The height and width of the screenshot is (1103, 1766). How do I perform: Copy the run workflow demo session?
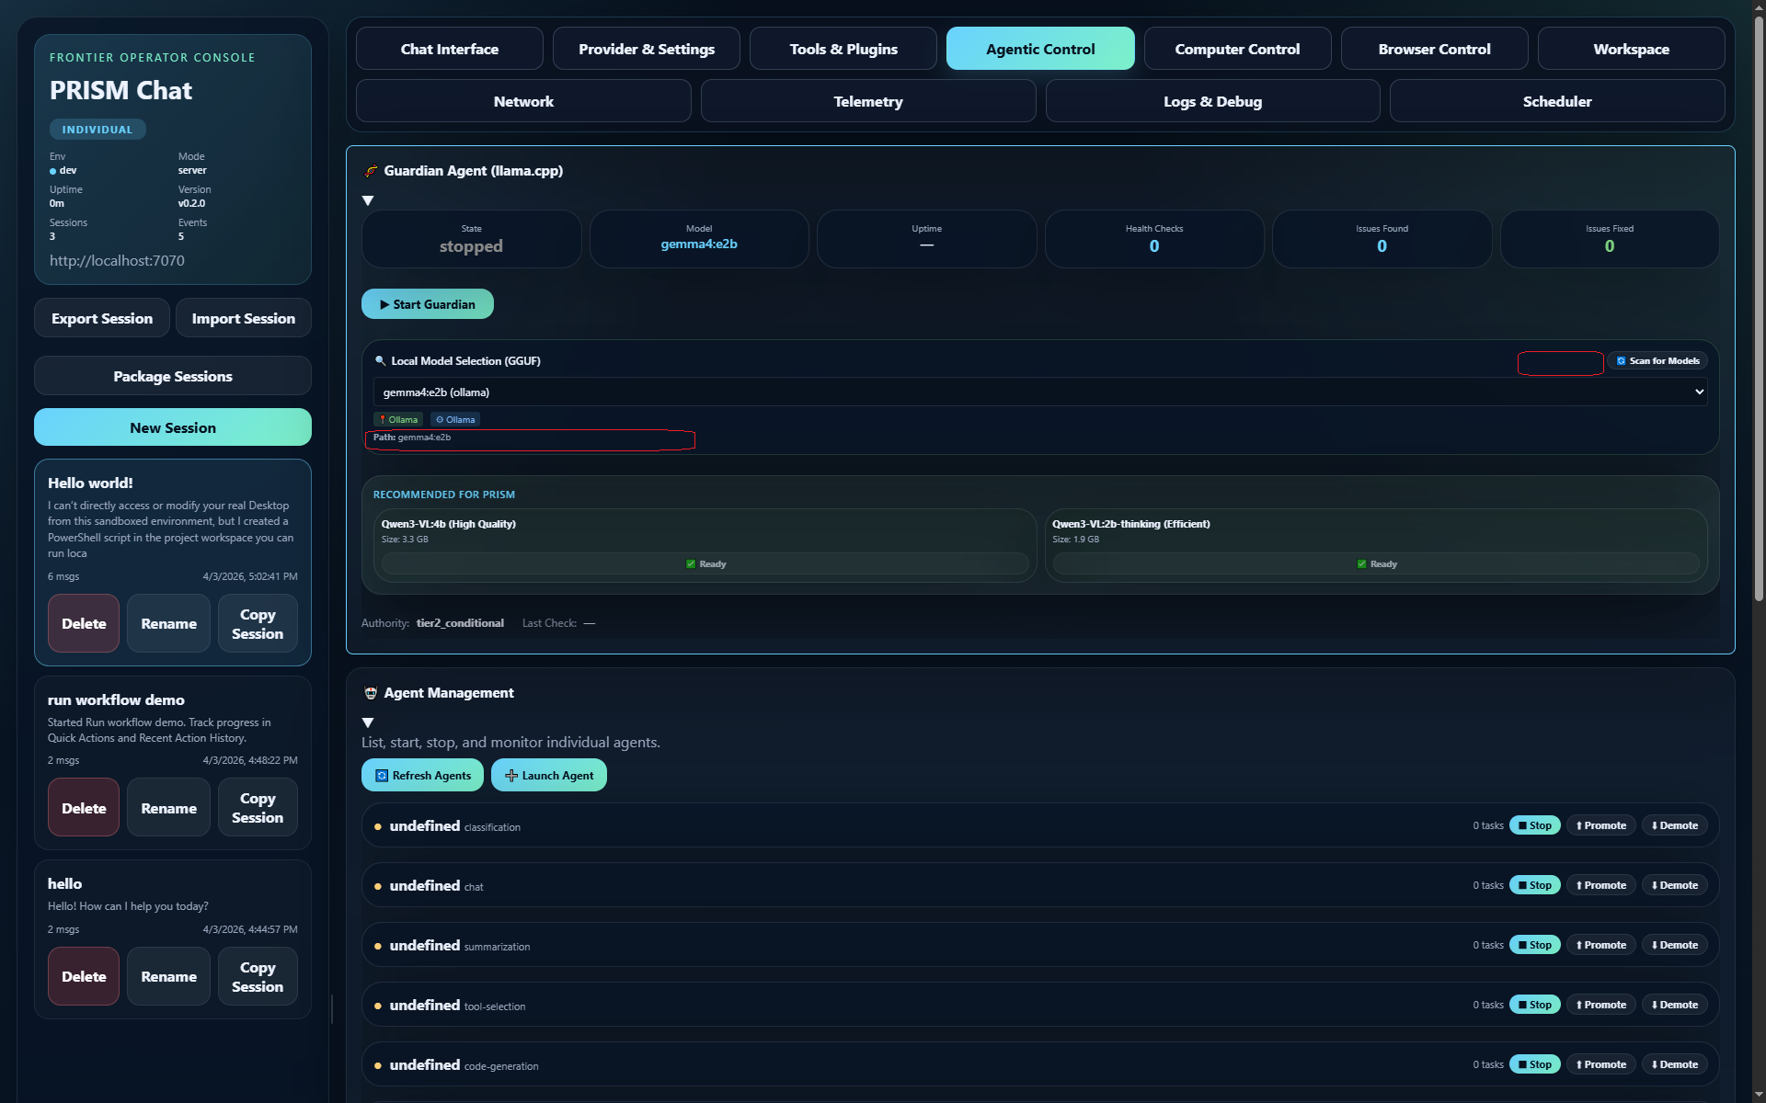pos(258,808)
